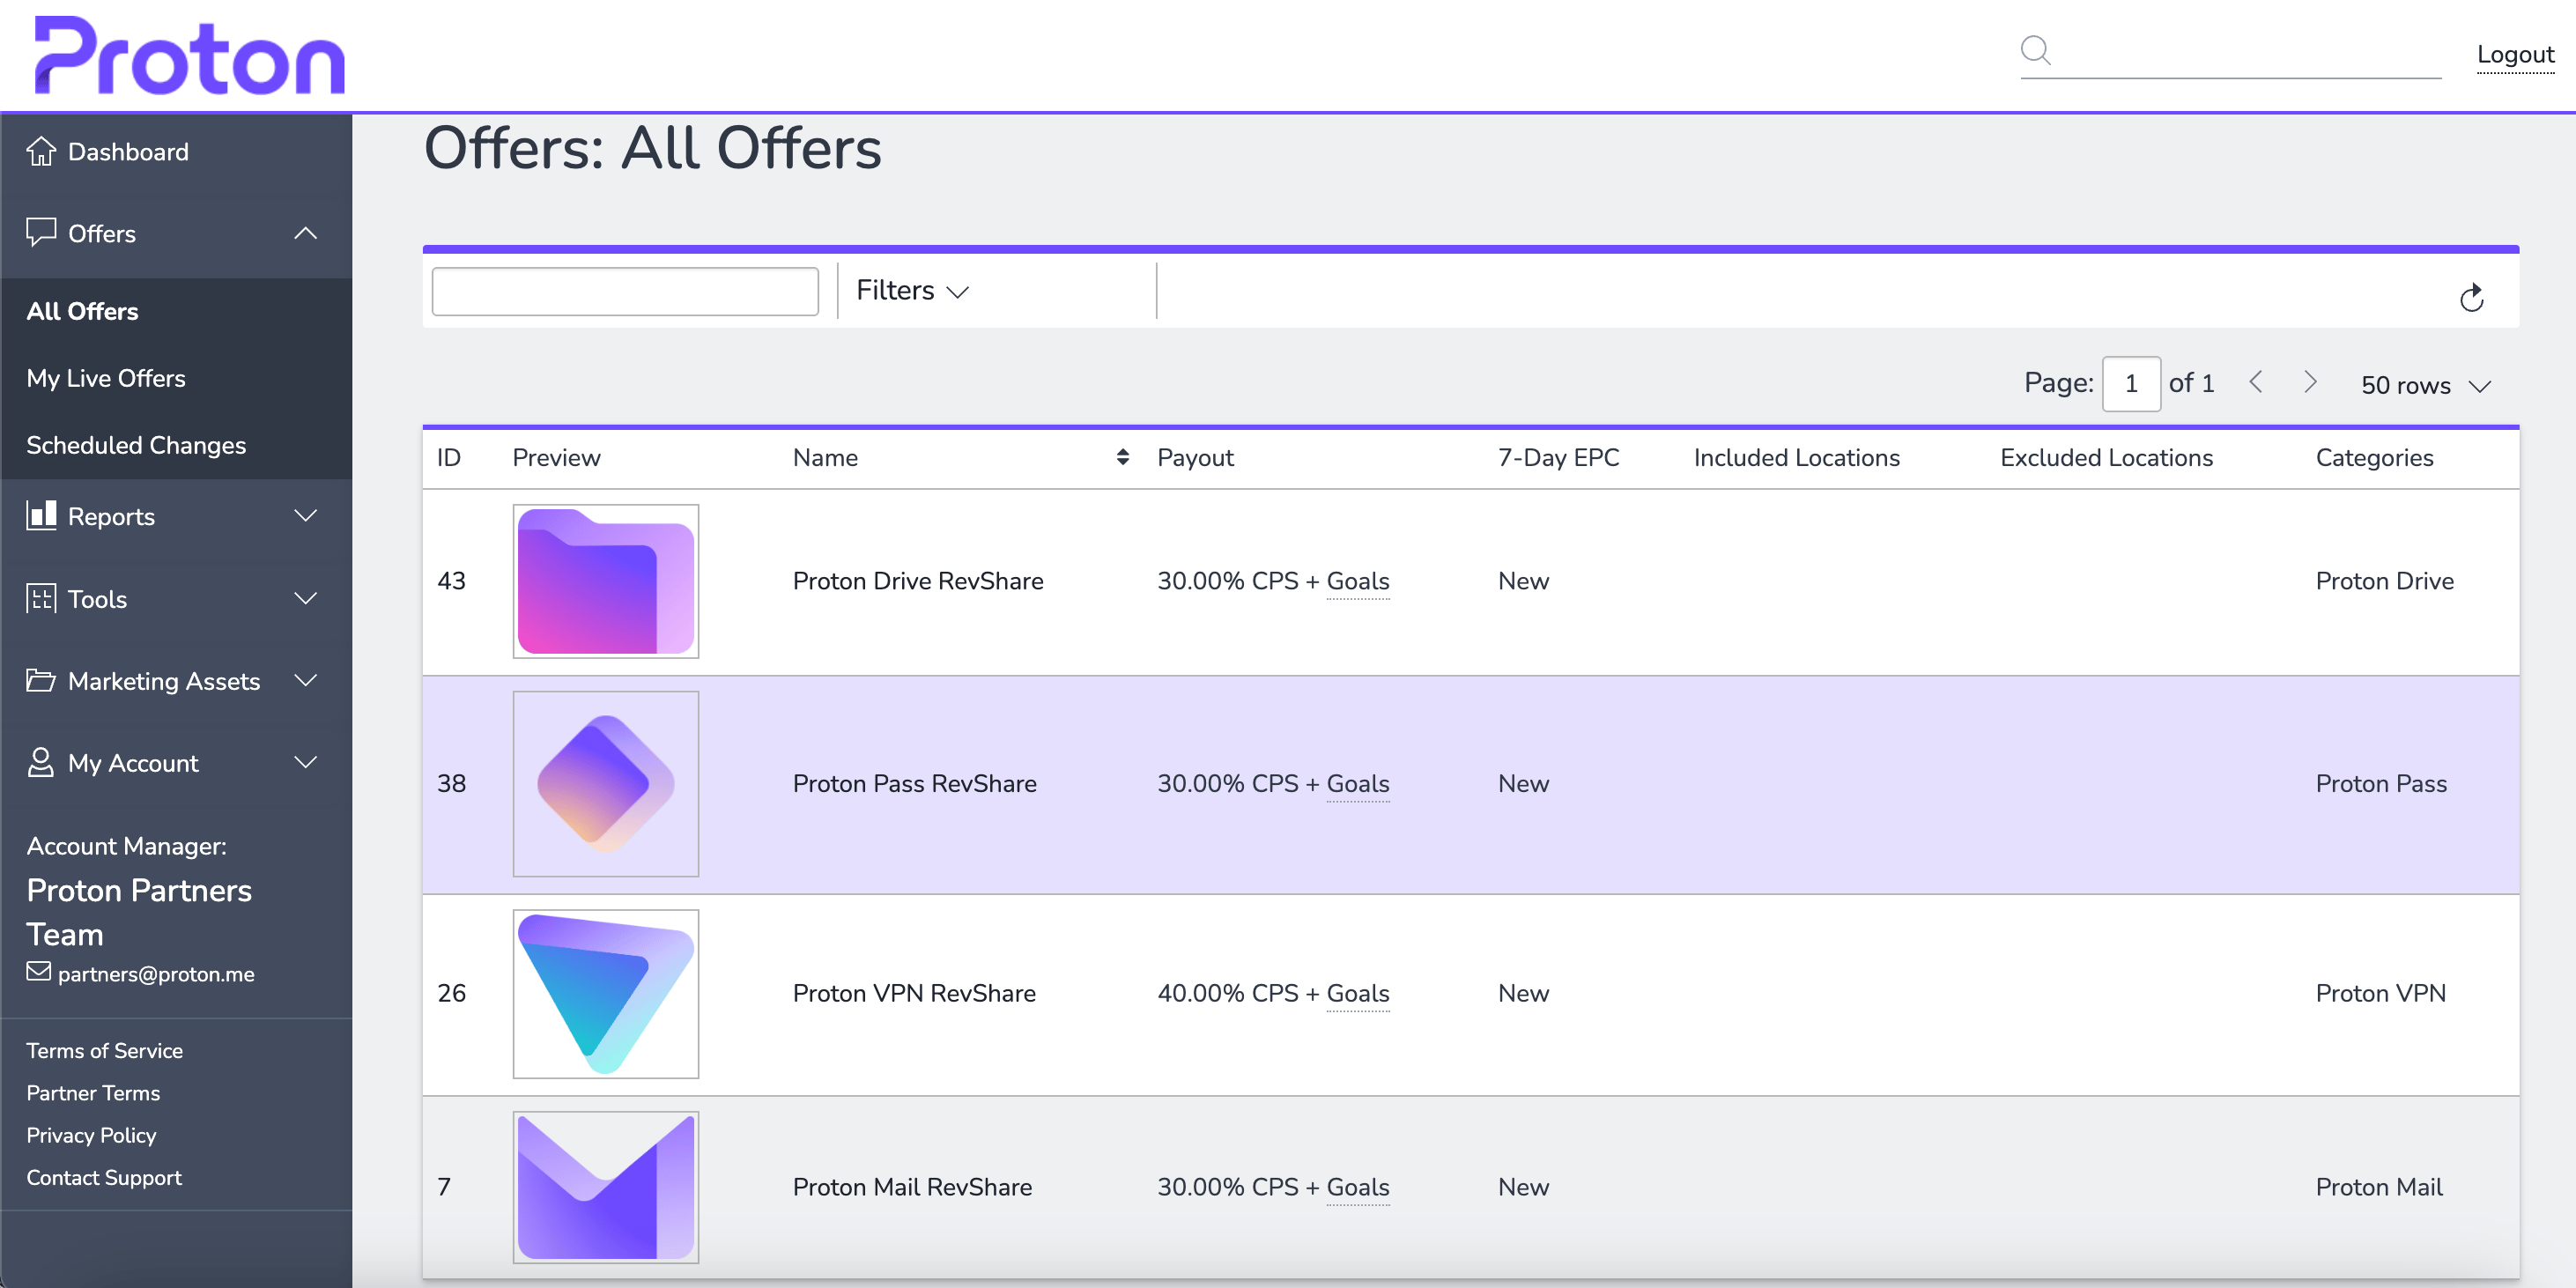Click the Proton Partners Team name
Screen dimensions: 2576x1288
click(139, 912)
